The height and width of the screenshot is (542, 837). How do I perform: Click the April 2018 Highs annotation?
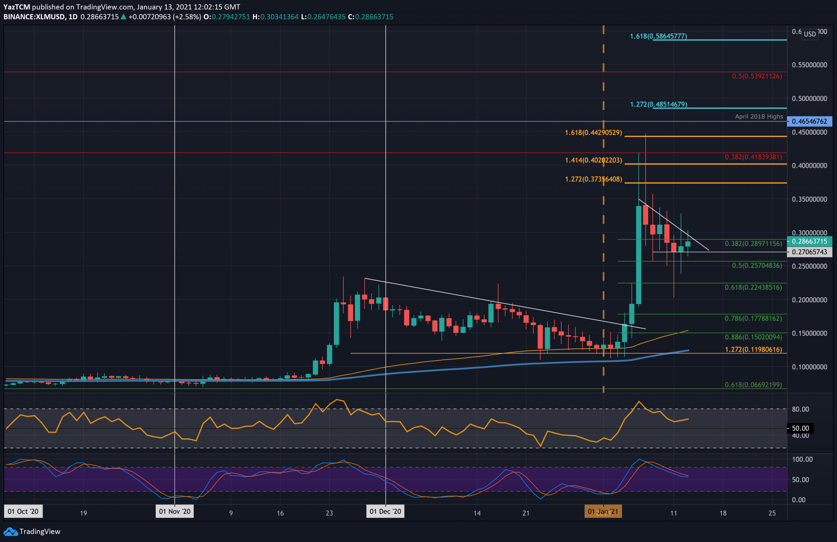759,116
